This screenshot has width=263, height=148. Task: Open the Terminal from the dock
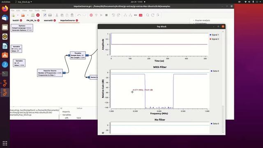coord(5,74)
